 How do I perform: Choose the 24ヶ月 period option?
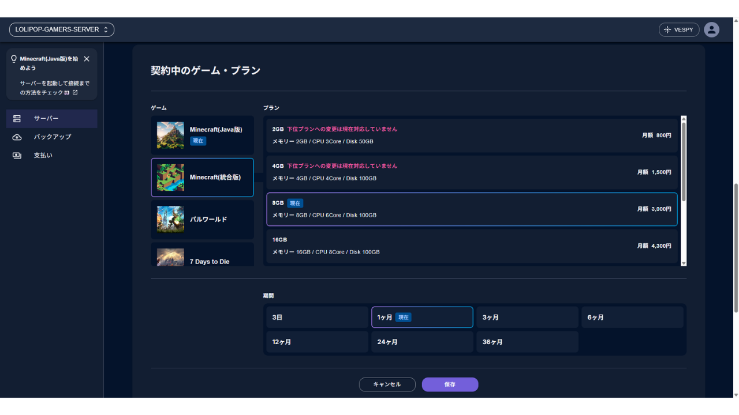point(422,342)
